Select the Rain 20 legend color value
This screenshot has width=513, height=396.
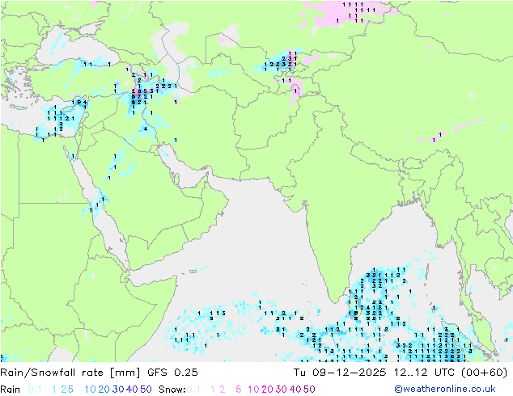coord(104,390)
